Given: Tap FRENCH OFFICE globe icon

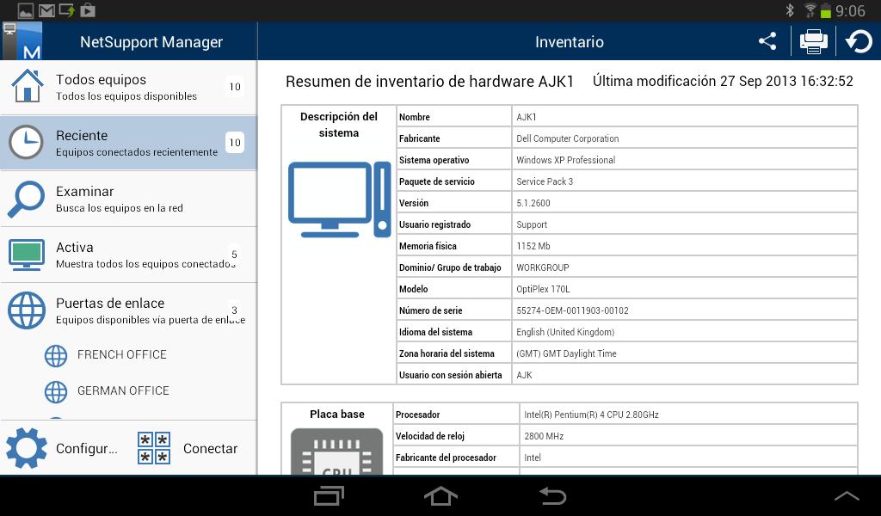Looking at the screenshot, I should click(56, 355).
